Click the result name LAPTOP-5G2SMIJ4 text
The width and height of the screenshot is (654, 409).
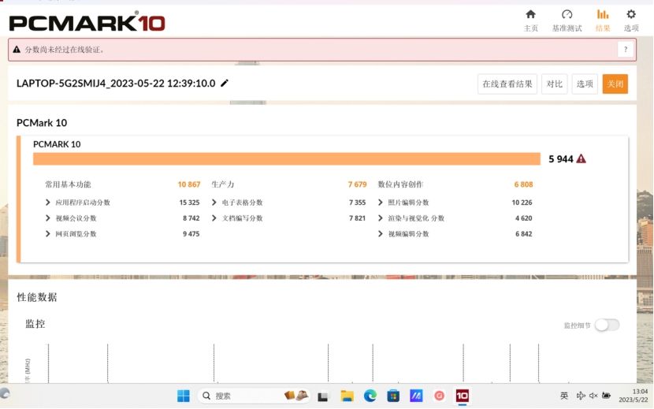tap(116, 84)
